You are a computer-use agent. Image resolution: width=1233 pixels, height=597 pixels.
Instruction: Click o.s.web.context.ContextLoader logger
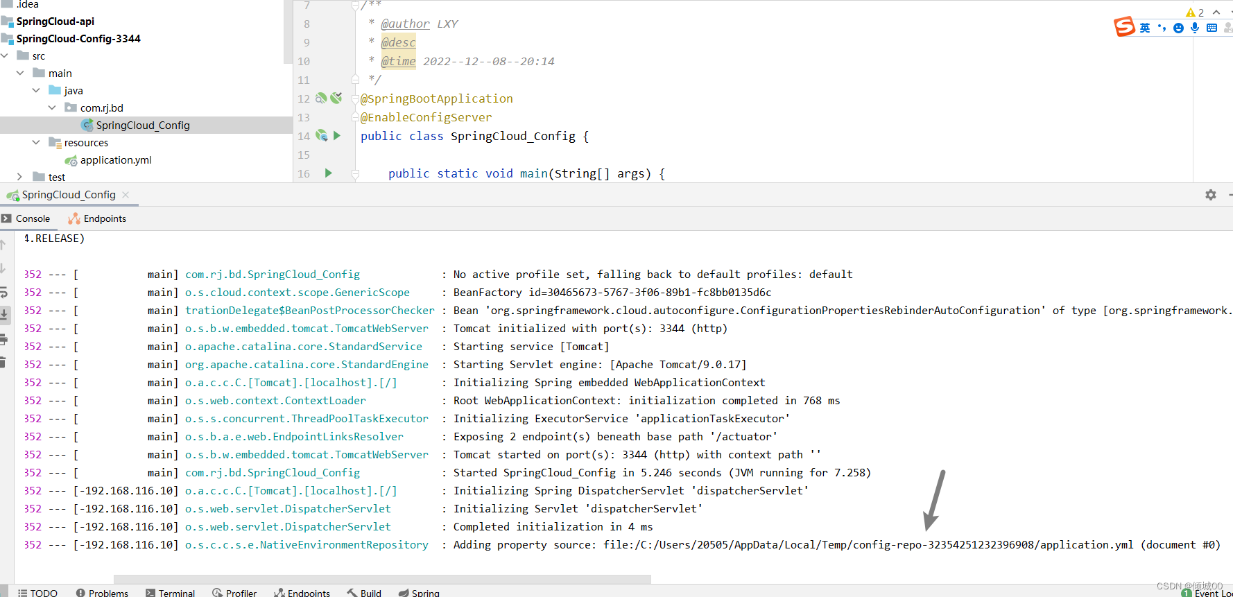(x=275, y=401)
